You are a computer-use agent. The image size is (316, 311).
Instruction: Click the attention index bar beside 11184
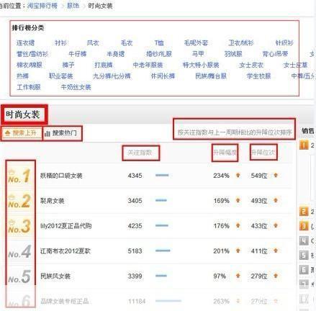tap(168, 301)
